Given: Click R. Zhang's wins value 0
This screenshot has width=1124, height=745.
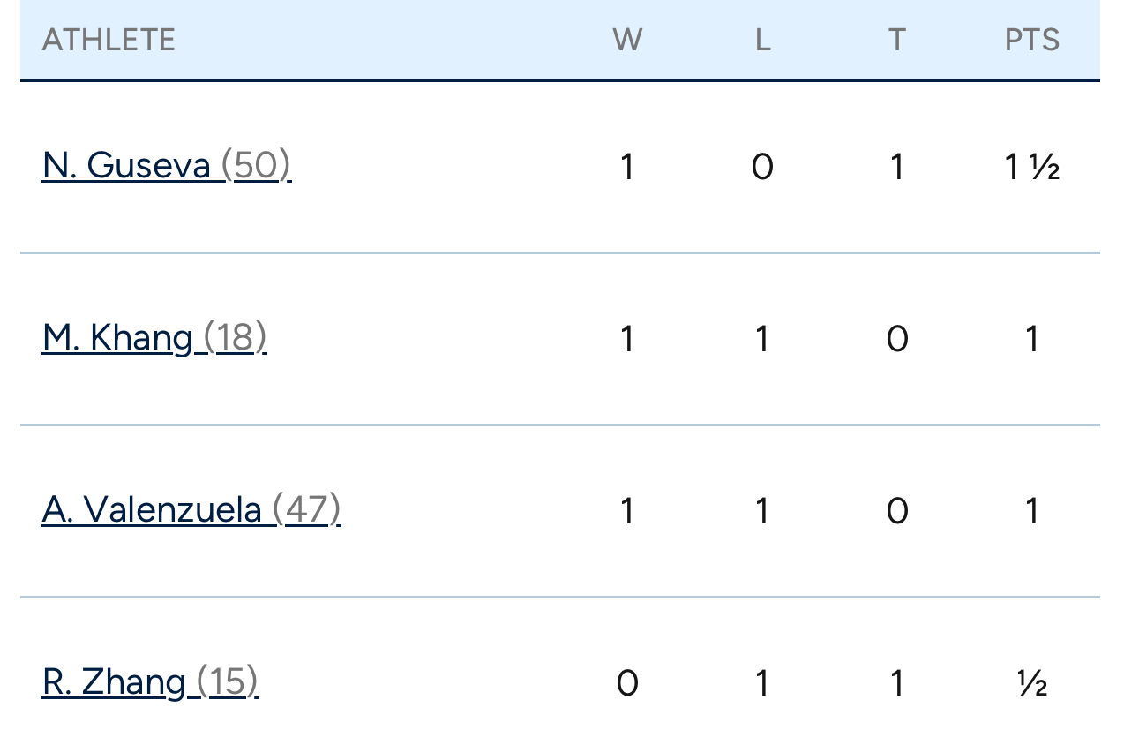Looking at the screenshot, I should tap(627, 683).
